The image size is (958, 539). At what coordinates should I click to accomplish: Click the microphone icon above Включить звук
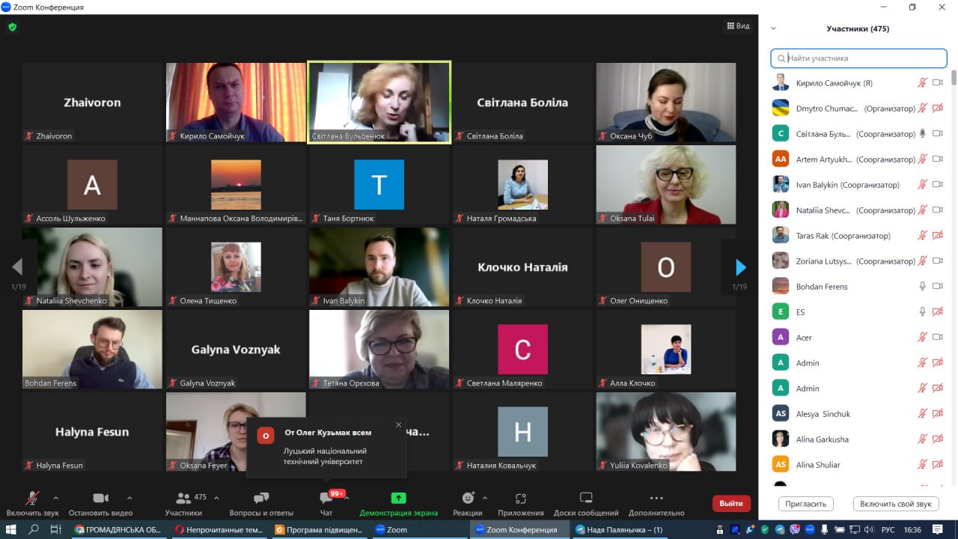pos(32,498)
